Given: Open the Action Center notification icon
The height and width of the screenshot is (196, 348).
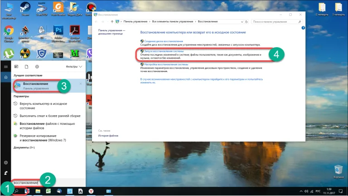Looking at the screenshot, I should pos(341,191).
